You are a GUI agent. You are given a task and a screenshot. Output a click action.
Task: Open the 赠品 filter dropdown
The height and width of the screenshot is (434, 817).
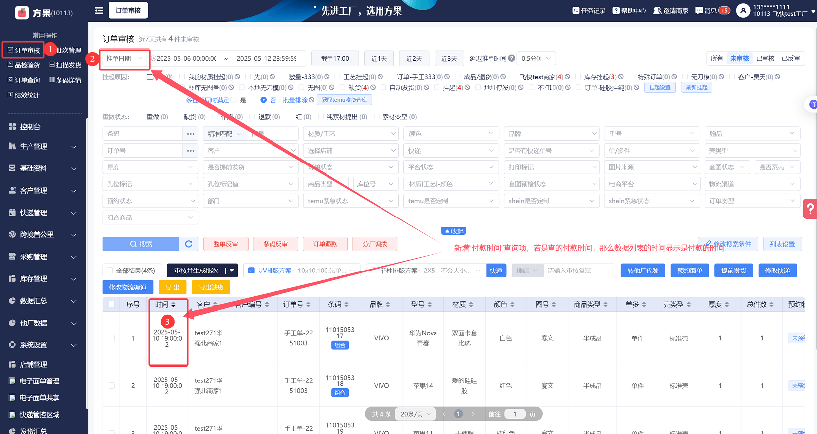tap(752, 134)
